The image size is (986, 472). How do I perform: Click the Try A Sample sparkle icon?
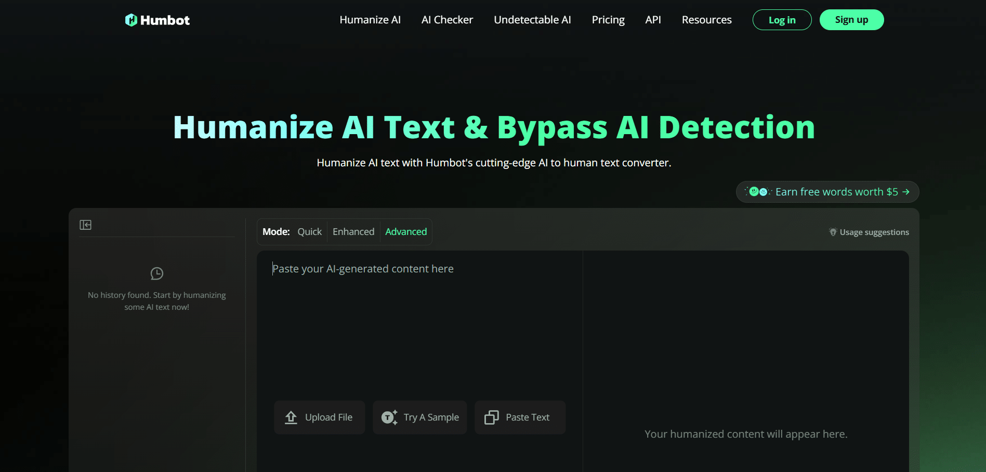click(x=389, y=417)
